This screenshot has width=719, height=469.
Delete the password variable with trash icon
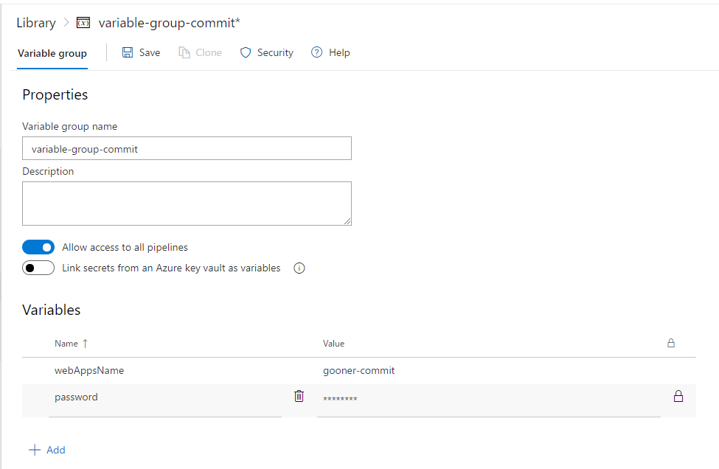coord(299,396)
